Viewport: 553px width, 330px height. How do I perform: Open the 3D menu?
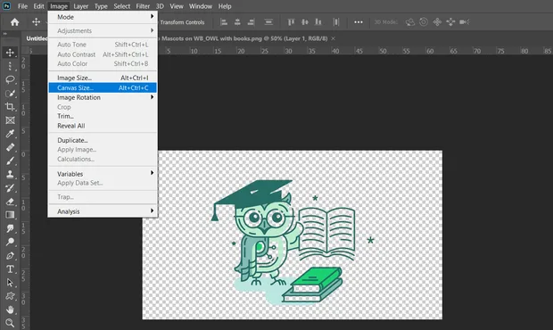[160, 6]
